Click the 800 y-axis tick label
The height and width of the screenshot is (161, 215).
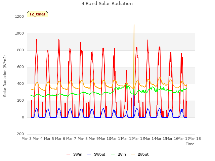coord(20,50)
